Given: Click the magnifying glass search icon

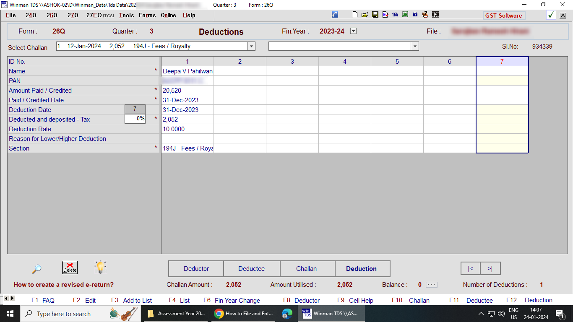Looking at the screenshot, I should (x=36, y=269).
